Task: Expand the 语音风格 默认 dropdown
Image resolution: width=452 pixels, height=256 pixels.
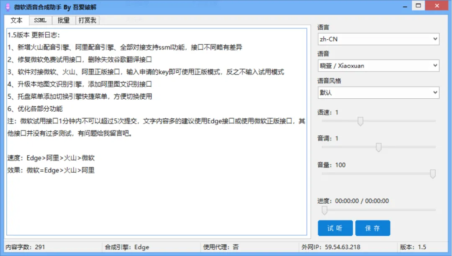Action: tap(378, 92)
